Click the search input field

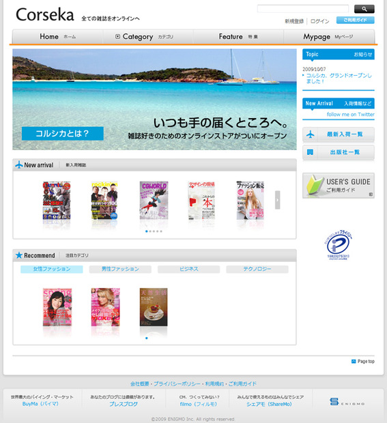click(303, 9)
